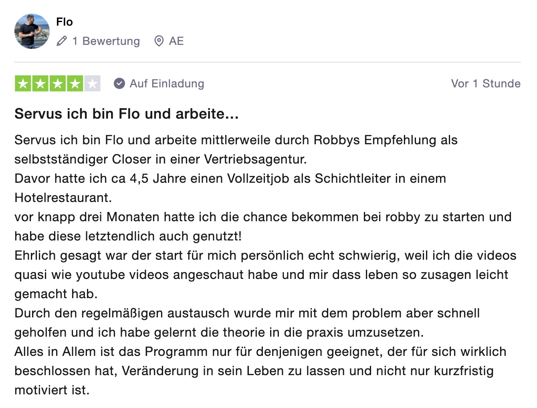Click the fourth green rating star

75,83
